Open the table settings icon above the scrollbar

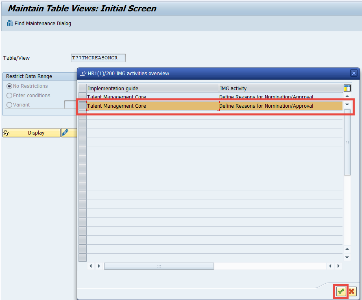[x=347, y=88]
